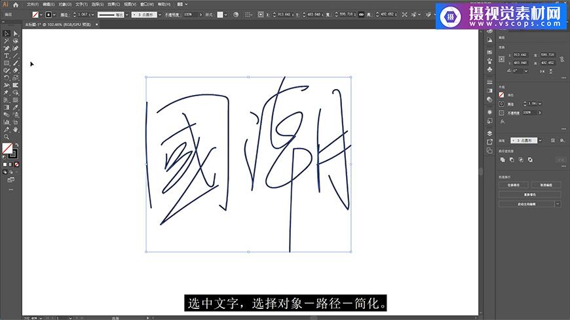Open rotation angle dropdown in Properties
Image resolution: width=570 pixels, height=320 pixels.
(526, 71)
